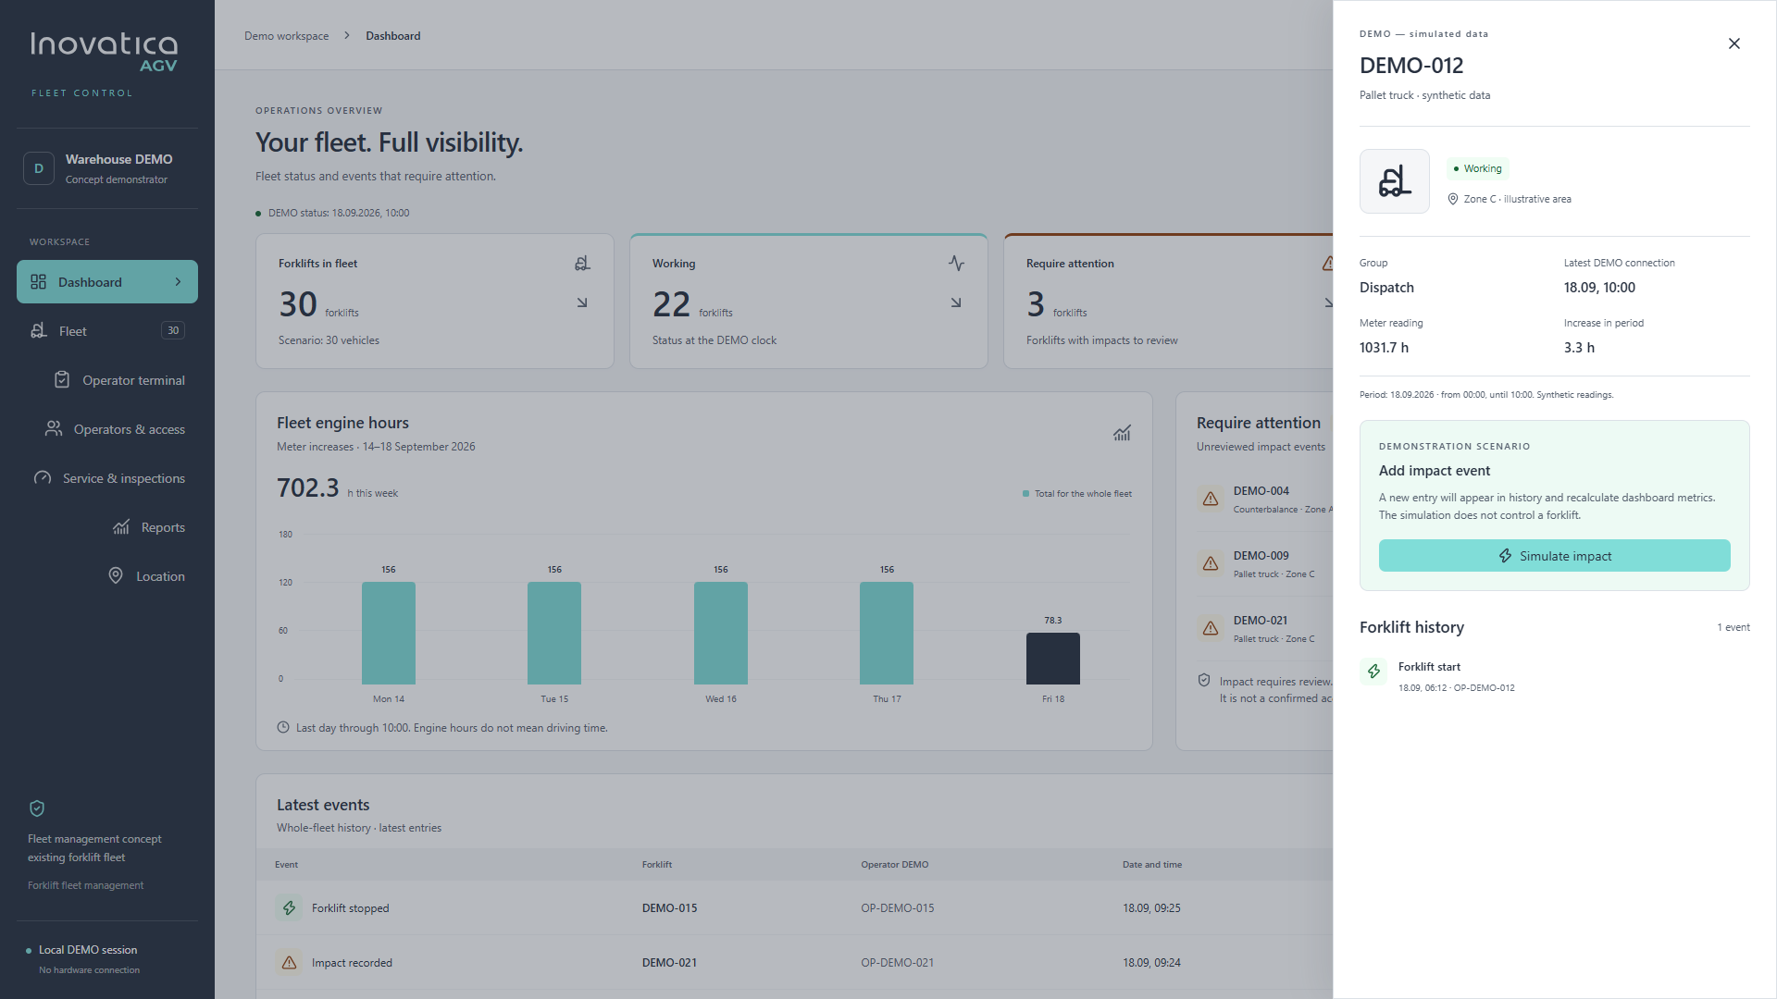
Task: Click the Working status badge
Action: click(x=1478, y=168)
